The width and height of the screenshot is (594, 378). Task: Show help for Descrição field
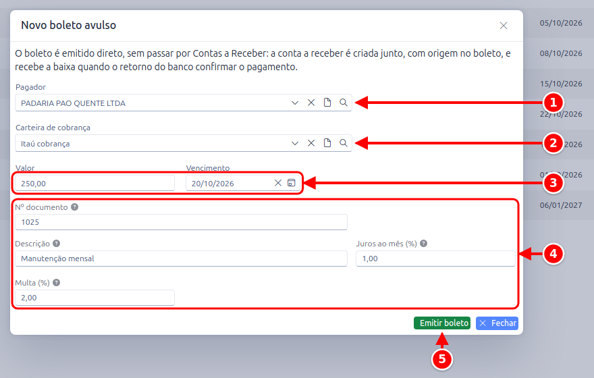(57, 243)
